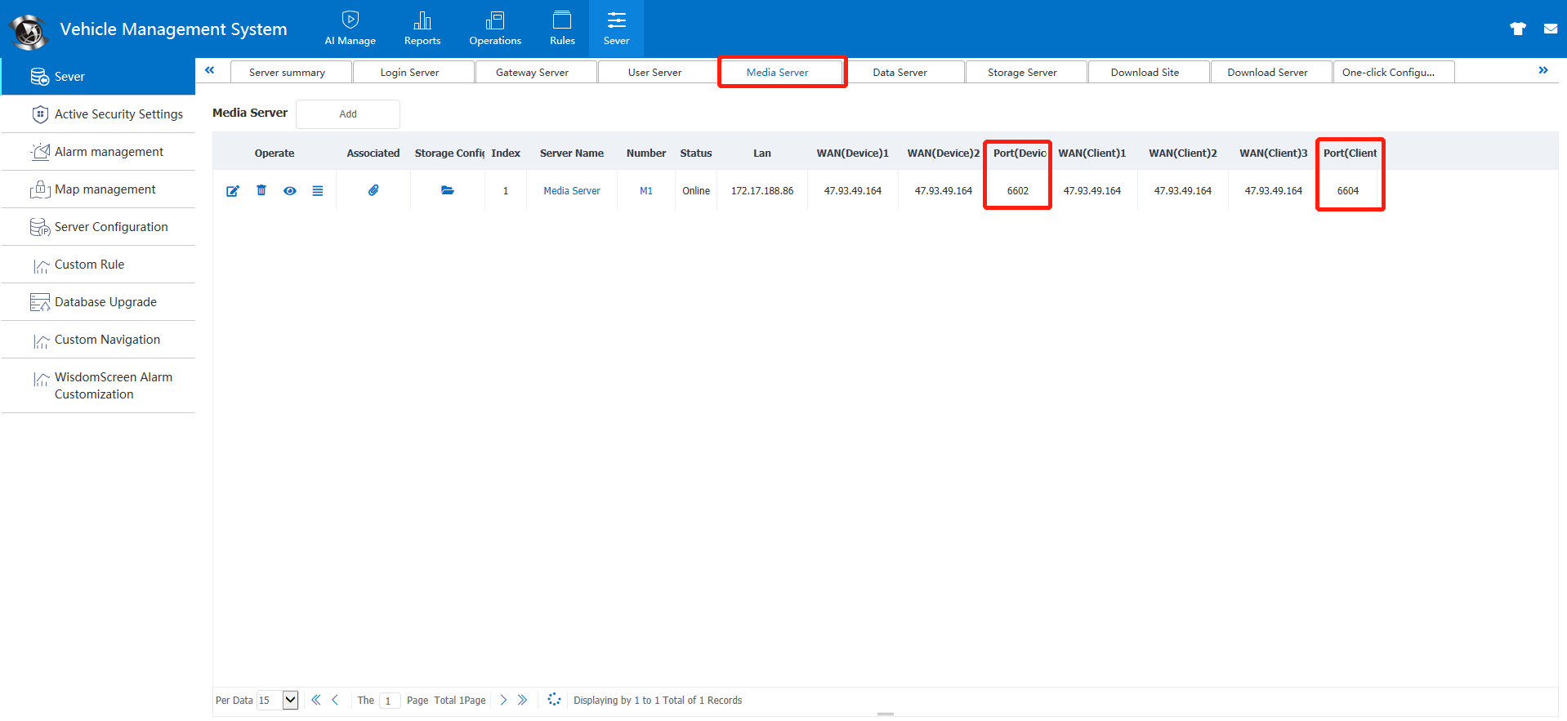Delete the Media Server row via trash icon
1567x721 pixels.
261,190
